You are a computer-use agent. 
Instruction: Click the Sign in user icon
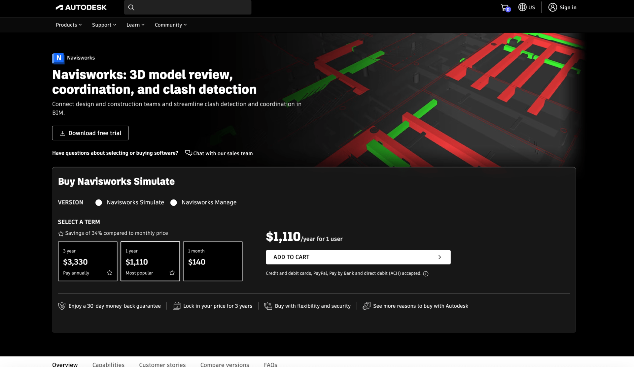pyautogui.click(x=552, y=7)
